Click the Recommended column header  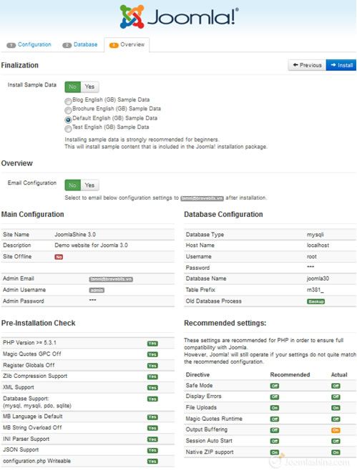coord(290,374)
